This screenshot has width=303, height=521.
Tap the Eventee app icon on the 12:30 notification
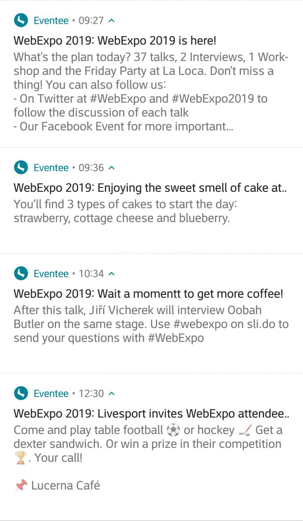click(x=21, y=393)
